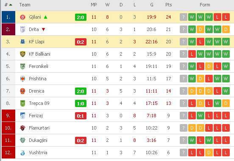Click the Flamurtari club logo

click(x=23, y=128)
